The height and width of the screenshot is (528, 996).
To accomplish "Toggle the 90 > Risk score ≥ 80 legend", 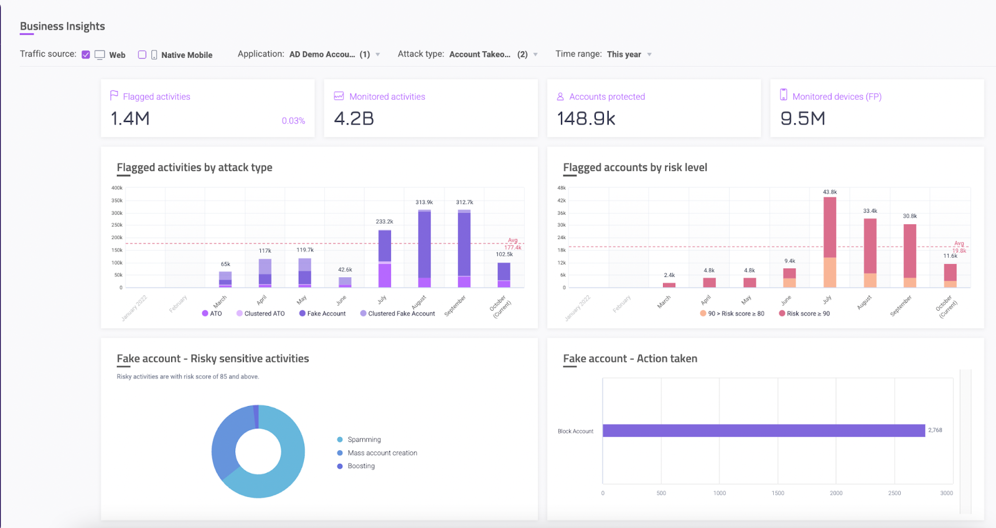I will coord(732,313).
